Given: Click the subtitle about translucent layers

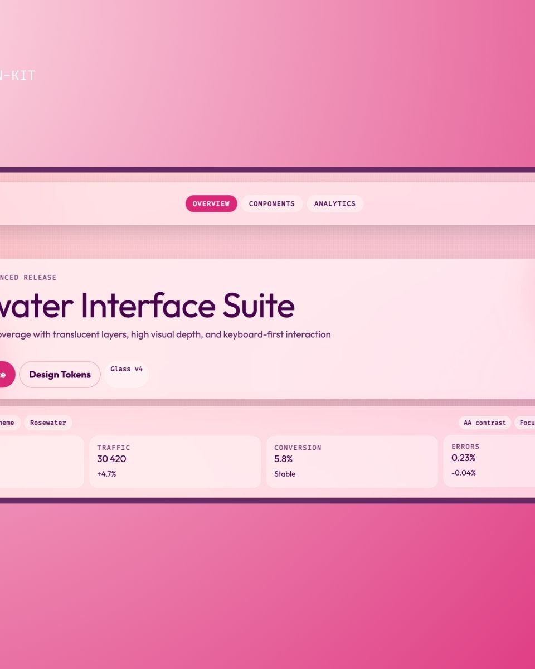Looking at the screenshot, I should point(166,334).
